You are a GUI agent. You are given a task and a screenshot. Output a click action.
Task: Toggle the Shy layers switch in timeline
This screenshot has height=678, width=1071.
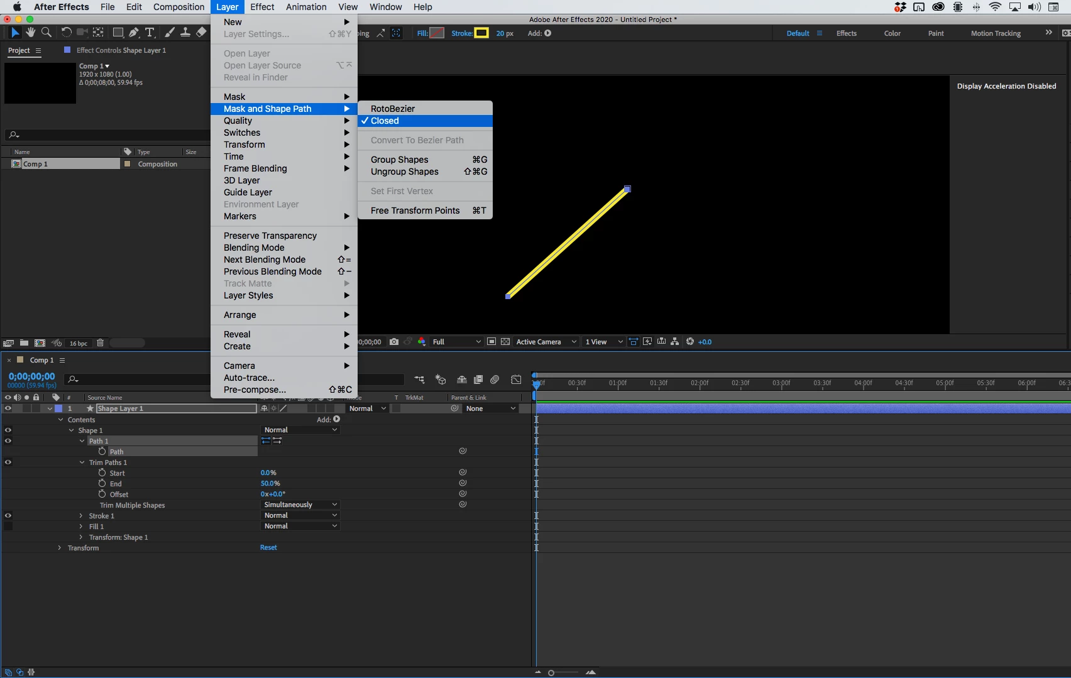point(461,380)
